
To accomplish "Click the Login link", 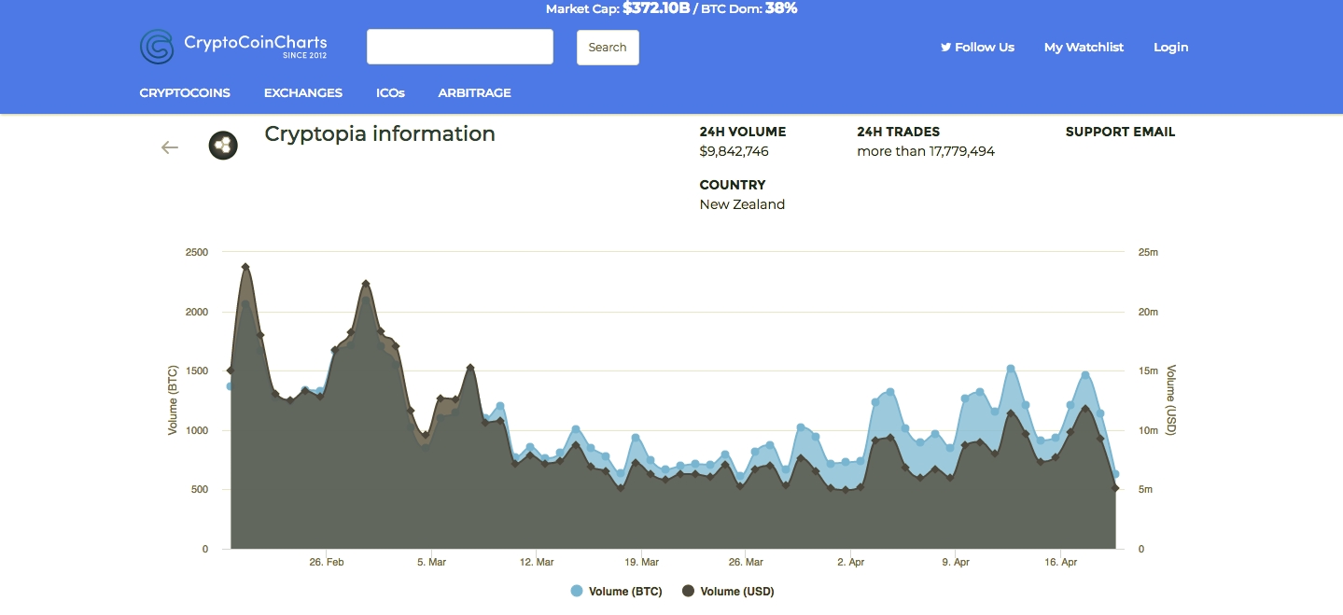I will [x=1170, y=47].
